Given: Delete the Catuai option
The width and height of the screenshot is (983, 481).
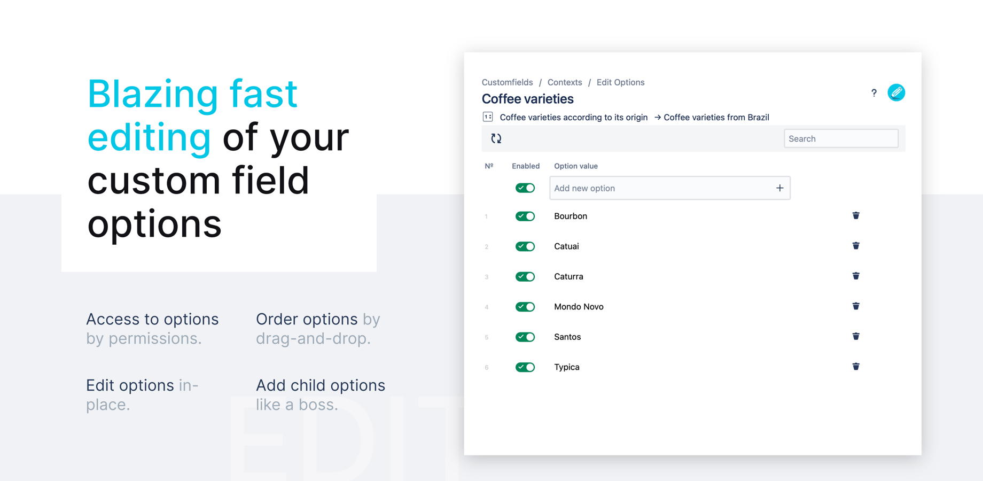Looking at the screenshot, I should pos(856,246).
